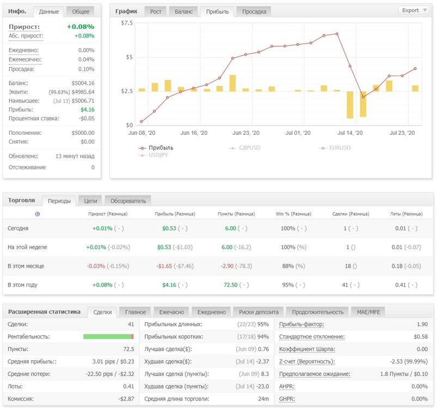Click the Обновлено 13 минут назад value
Image resolution: width=436 pixels, height=408 pixels.
point(75,156)
